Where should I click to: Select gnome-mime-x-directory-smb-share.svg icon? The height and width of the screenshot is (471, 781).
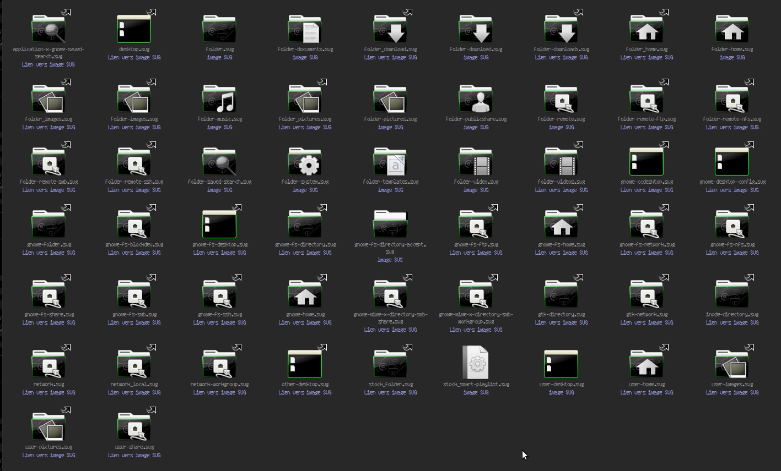390,294
